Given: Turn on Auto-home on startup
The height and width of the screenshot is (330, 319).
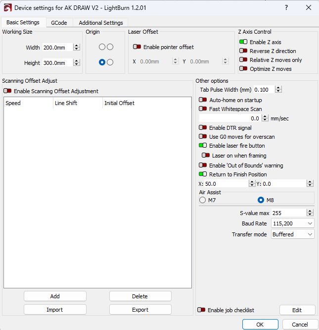Looking at the screenshot, I should click(x=203, y=100).
